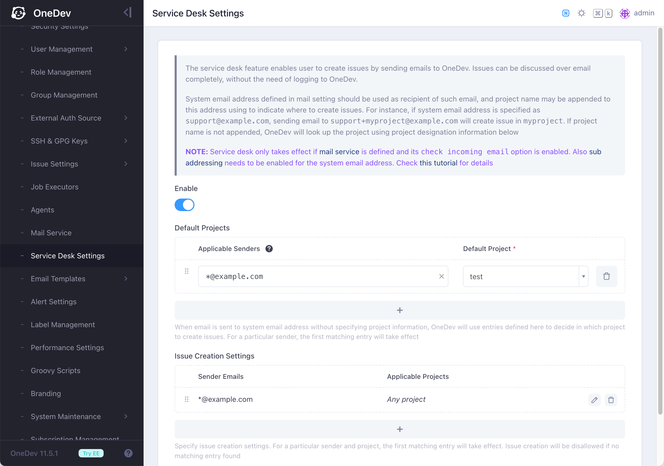The width and height of the screenshot is (664, 466).
Task: Click the blue N notification icon
Action: [x=565, y=13]
